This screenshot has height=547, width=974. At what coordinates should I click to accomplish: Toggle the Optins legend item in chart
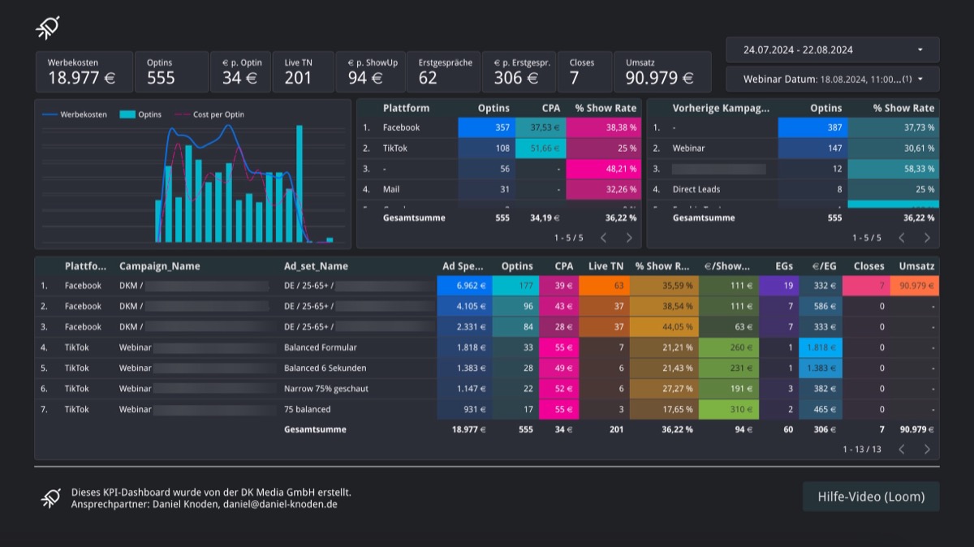[x=141, y=114]
